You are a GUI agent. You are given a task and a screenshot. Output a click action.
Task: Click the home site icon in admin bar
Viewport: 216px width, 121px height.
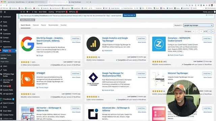tap(5, 12)
